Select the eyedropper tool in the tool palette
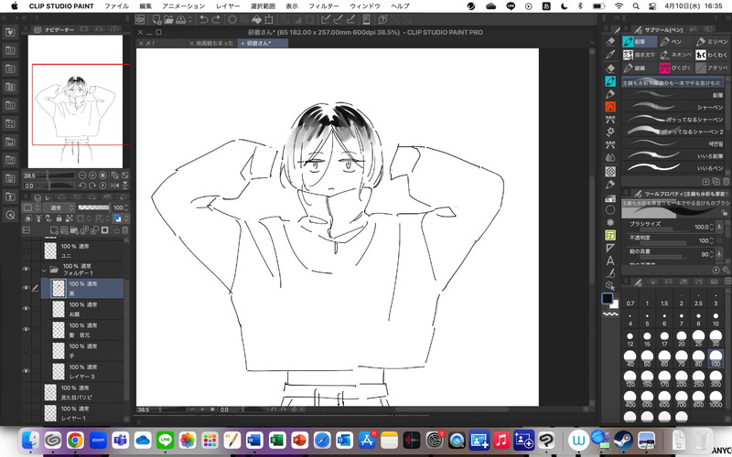The image size is (732, 457). click(x=610, y=55)
